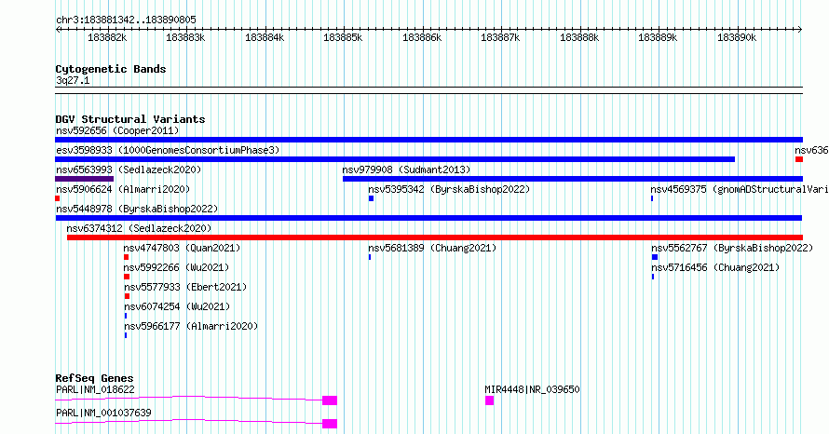Click the red marker under nsv5906624
The image size is (829, 434).
[x=58, y=198]
